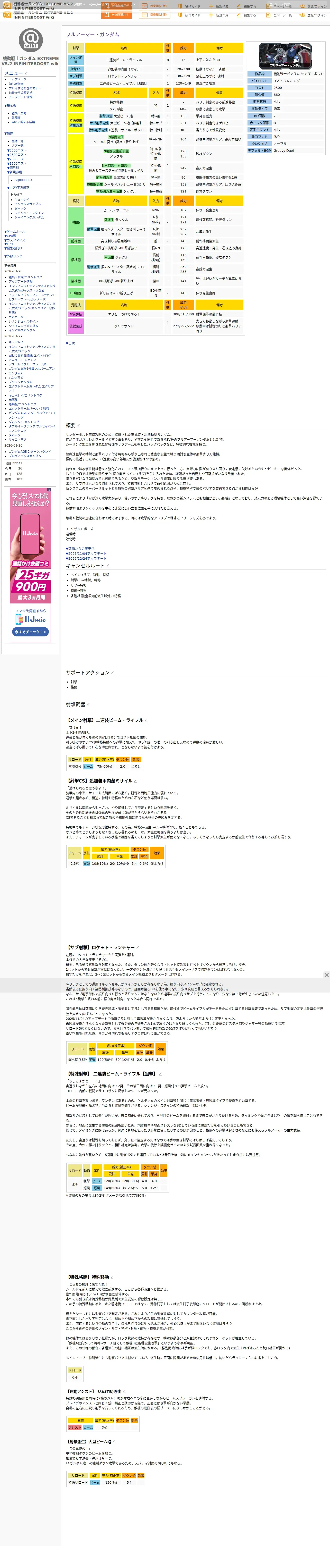Expand ▼前作からの変更点 section
This screenshot has height=1546, width=330.
click(x=80, y=549)
